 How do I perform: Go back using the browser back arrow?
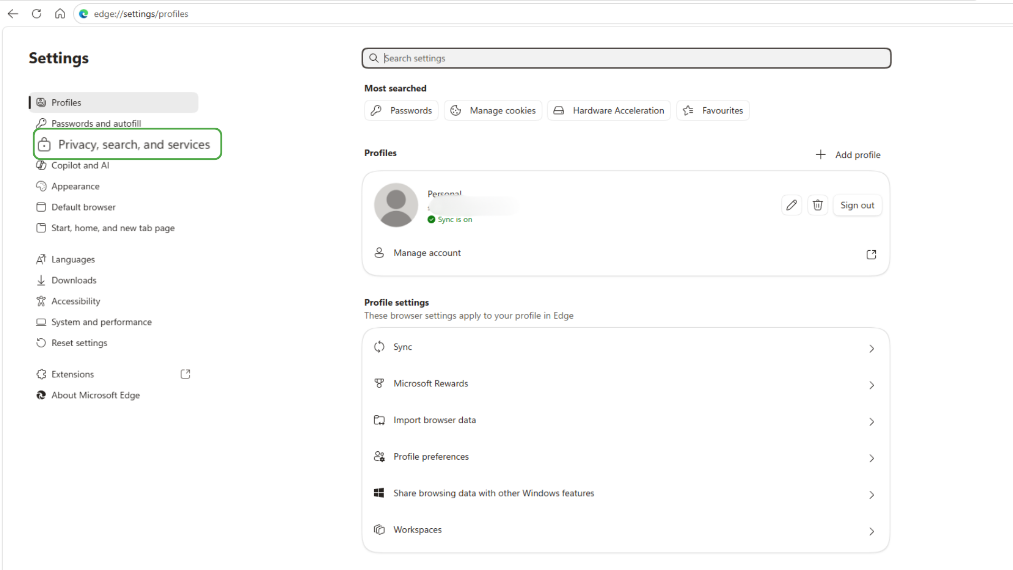point(13,14)
